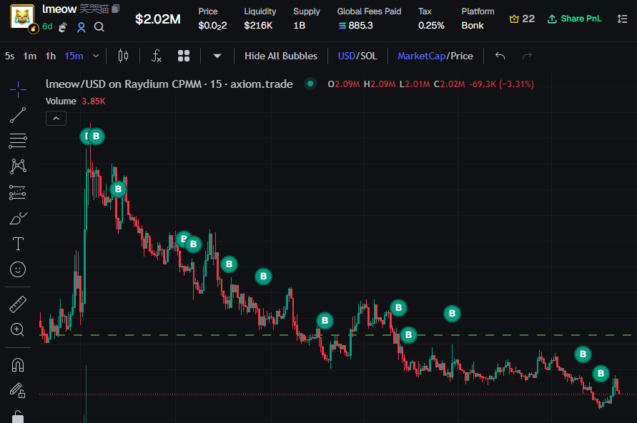Expand the timeframe interval dropdown chevron
This screenshot has height=423, width=637.
point(96,56)
